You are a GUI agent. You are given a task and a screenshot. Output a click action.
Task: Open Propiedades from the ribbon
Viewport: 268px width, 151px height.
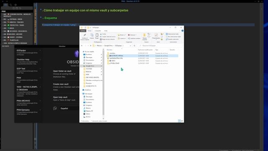pos(156,36)
